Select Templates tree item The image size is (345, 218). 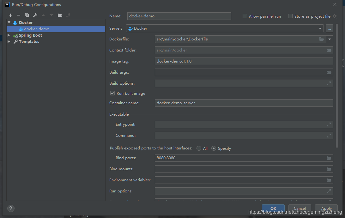29,42
